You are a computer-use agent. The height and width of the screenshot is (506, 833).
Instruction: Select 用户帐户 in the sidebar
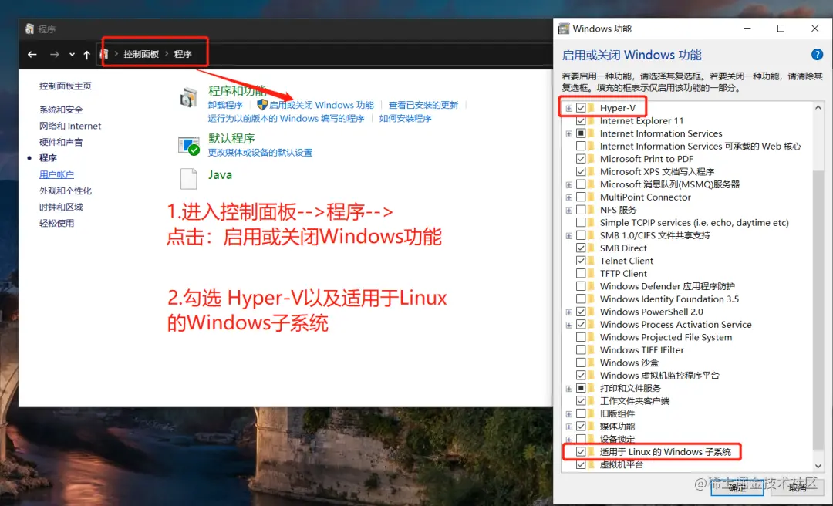(x=57, y=174)
